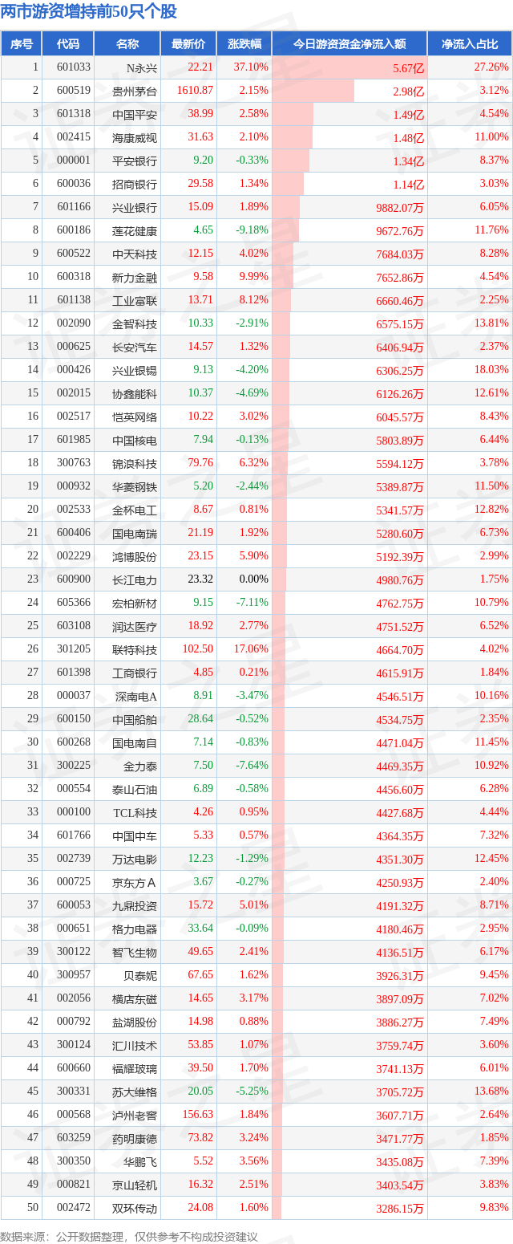This screenshot has height=1244, width=513.
Task: Select stock name 贝泰妮
Action: point(140,976)
